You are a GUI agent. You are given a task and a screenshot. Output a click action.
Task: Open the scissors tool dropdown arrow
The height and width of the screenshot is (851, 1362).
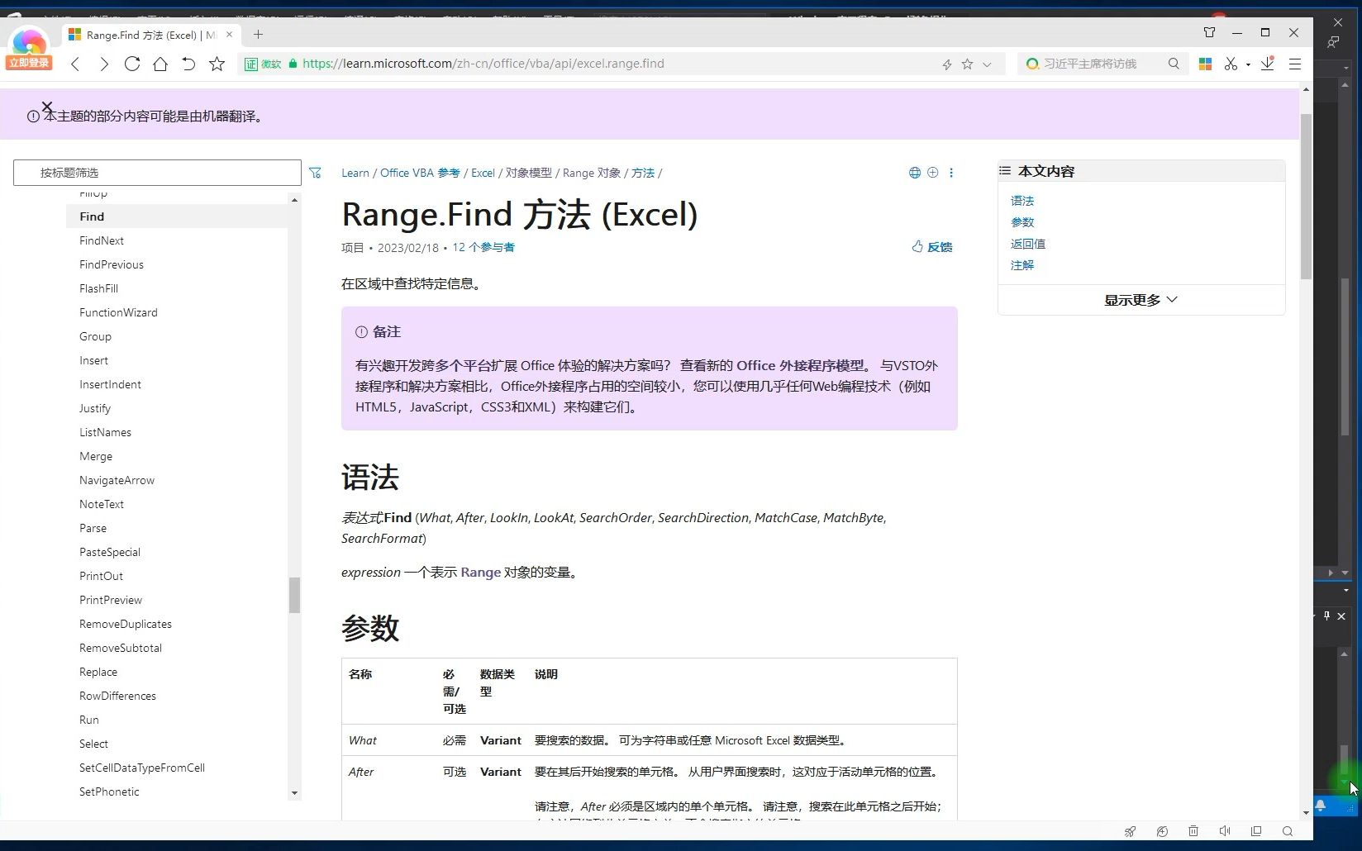(x=1248, y=64)
